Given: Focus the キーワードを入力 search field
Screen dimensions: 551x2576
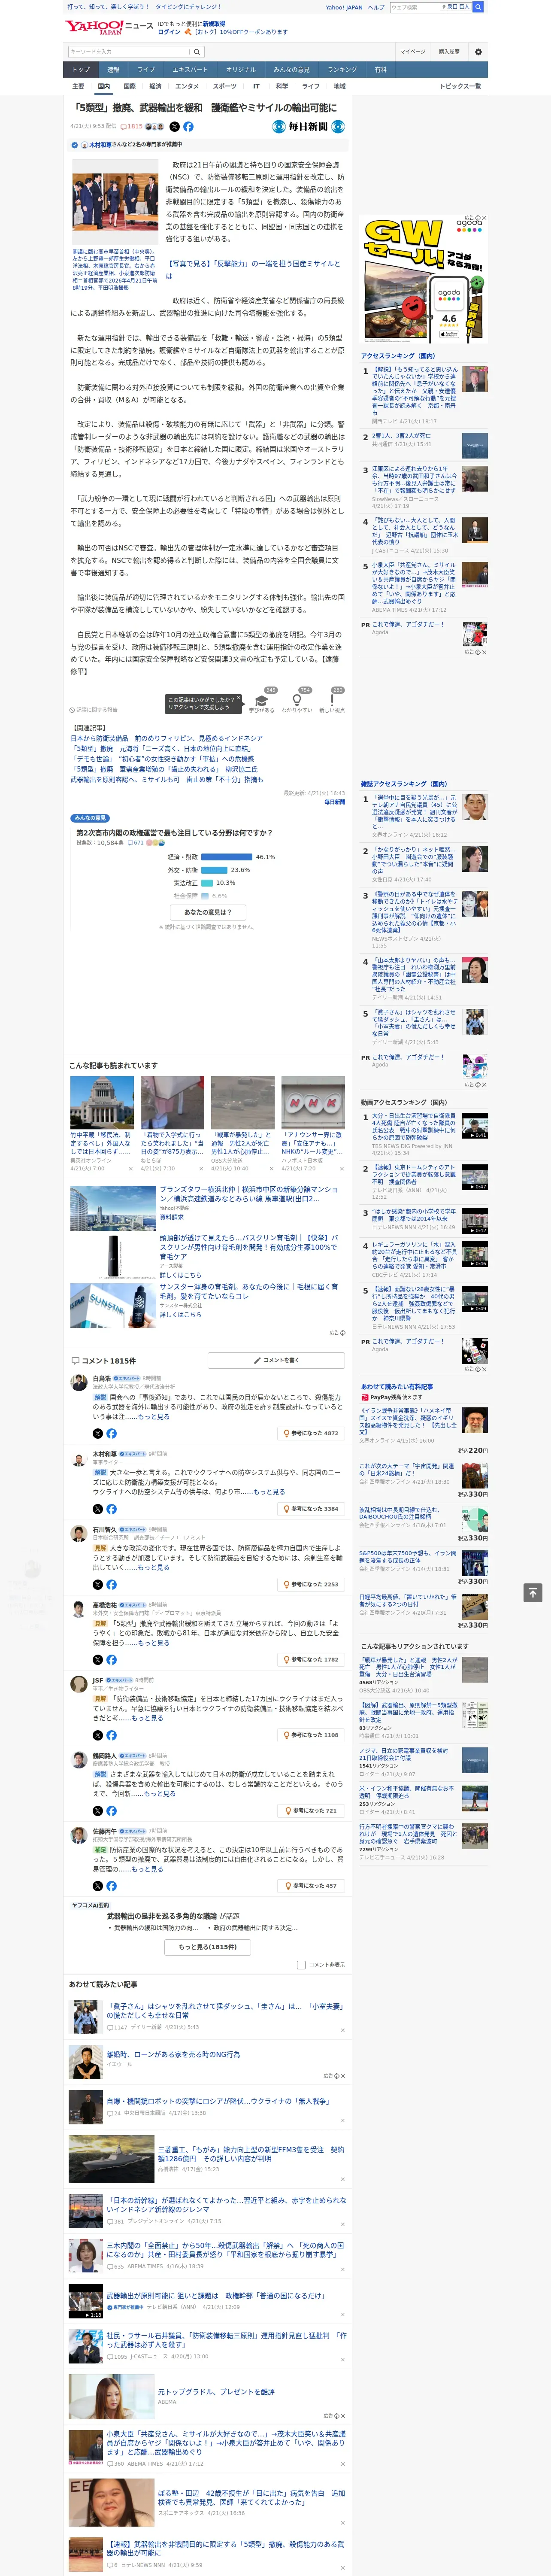Looking at the screenshot, I should point(129,52).
